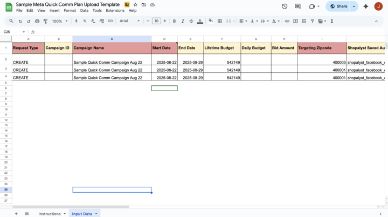Search the menus magnifier icon
Image resolution: width=388 pixels, height=217 pixels.
[x=11, y=21]
